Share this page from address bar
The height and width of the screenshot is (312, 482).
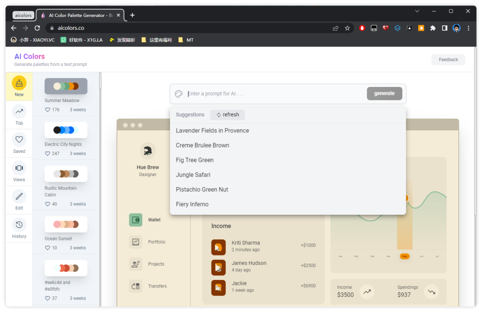click(335, 28)
